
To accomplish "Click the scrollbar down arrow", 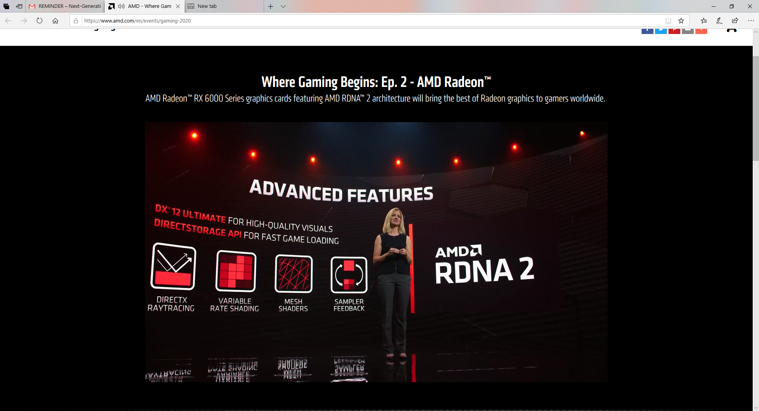I will pyautogui.click(x=756, y=408).
